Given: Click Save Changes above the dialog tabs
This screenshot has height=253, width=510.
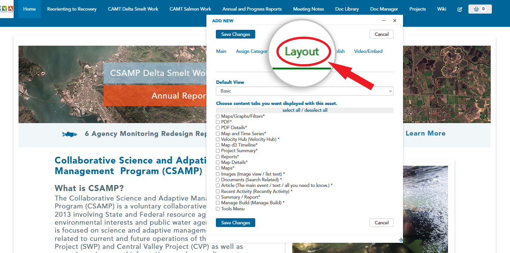Looking at the screenshot, I should click(236, 34).
